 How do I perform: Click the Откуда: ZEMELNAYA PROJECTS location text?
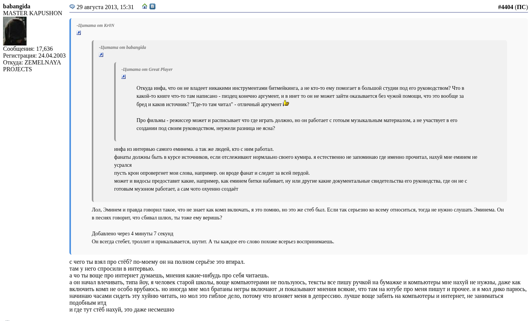pos(32,66)
